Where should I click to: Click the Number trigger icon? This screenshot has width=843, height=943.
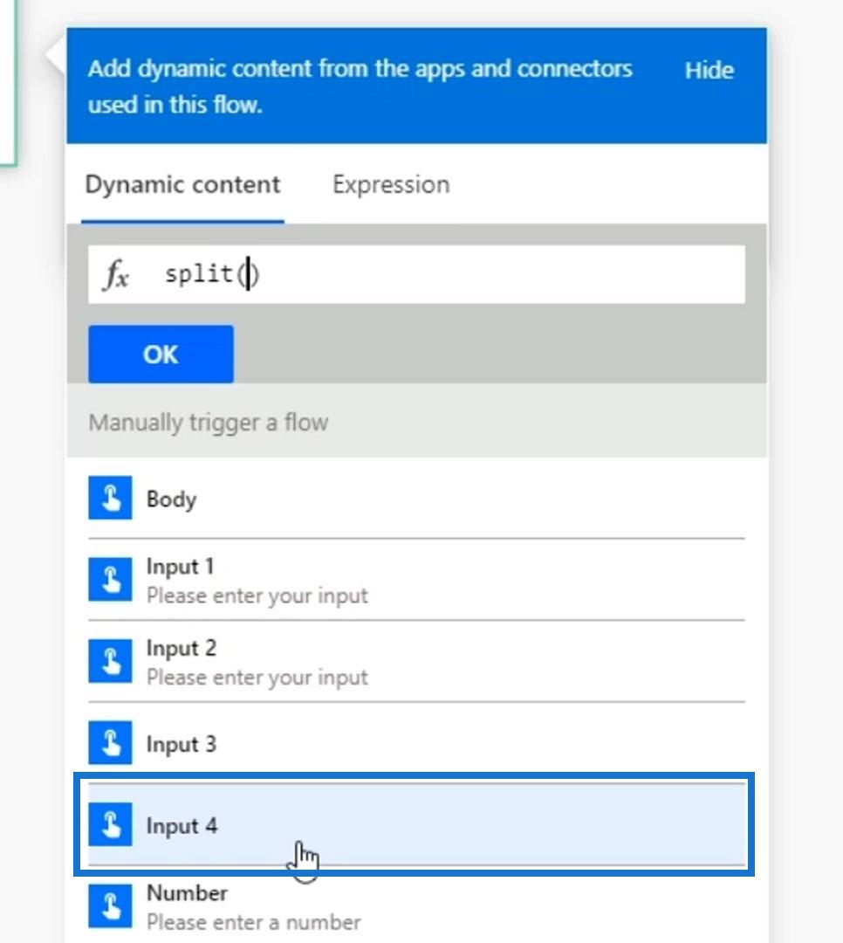[x=110, y=906]
